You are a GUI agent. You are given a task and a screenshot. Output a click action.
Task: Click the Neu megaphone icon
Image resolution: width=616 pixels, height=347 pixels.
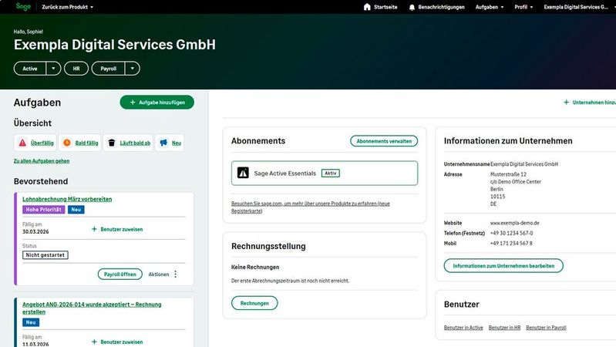tap(163, 143)
